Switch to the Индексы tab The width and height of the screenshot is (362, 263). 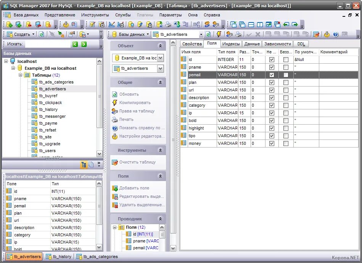[x=231, y=44]
